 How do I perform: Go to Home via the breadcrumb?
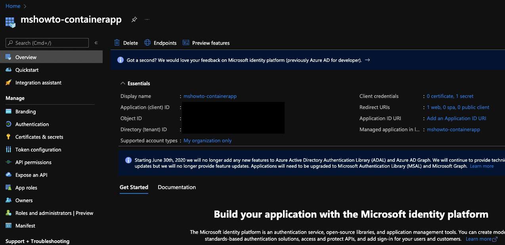click(x=13, y=6)
